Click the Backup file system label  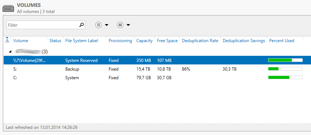72,69
